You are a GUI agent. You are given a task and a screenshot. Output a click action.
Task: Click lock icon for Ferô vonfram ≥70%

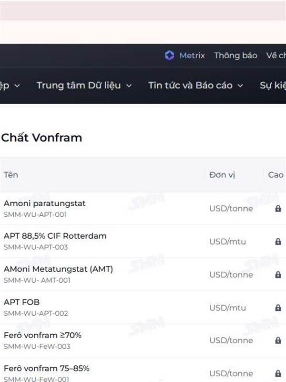[x=278, y=340]
